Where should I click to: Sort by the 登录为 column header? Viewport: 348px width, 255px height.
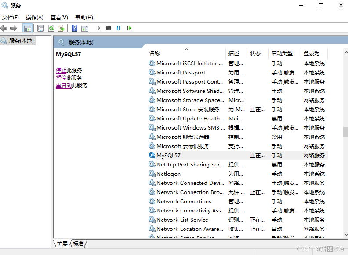pos(314,53)
